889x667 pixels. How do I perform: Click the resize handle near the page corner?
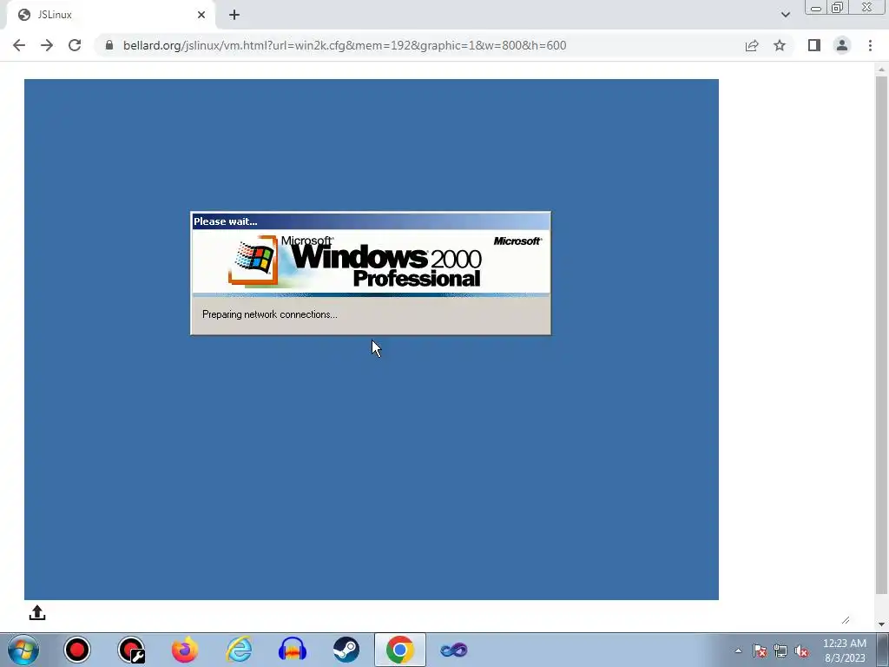pos(846,620)
